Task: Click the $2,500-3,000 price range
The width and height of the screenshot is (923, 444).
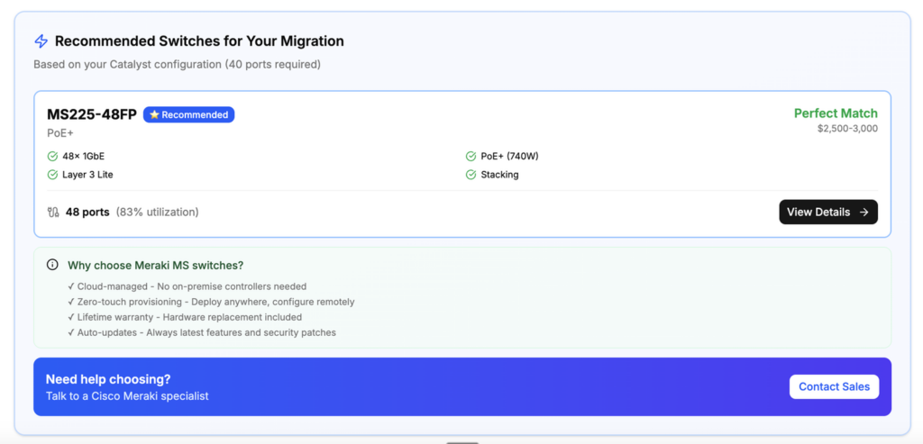Action: (846, 129)
